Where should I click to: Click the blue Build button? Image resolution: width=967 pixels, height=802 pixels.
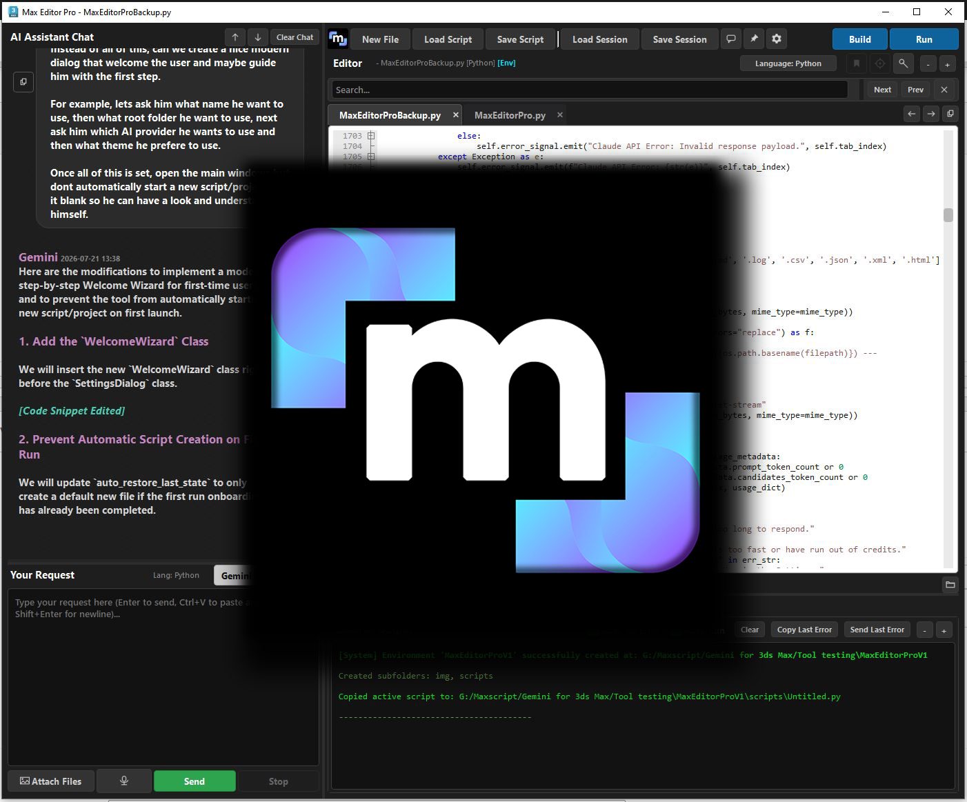pyautogui.click(x=860, y=39)
